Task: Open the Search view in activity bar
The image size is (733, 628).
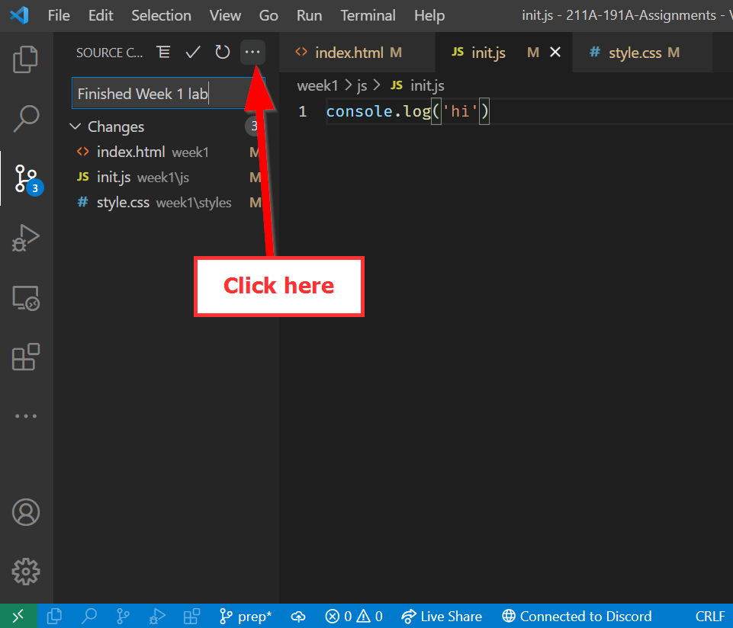Action: pos(26,117)
